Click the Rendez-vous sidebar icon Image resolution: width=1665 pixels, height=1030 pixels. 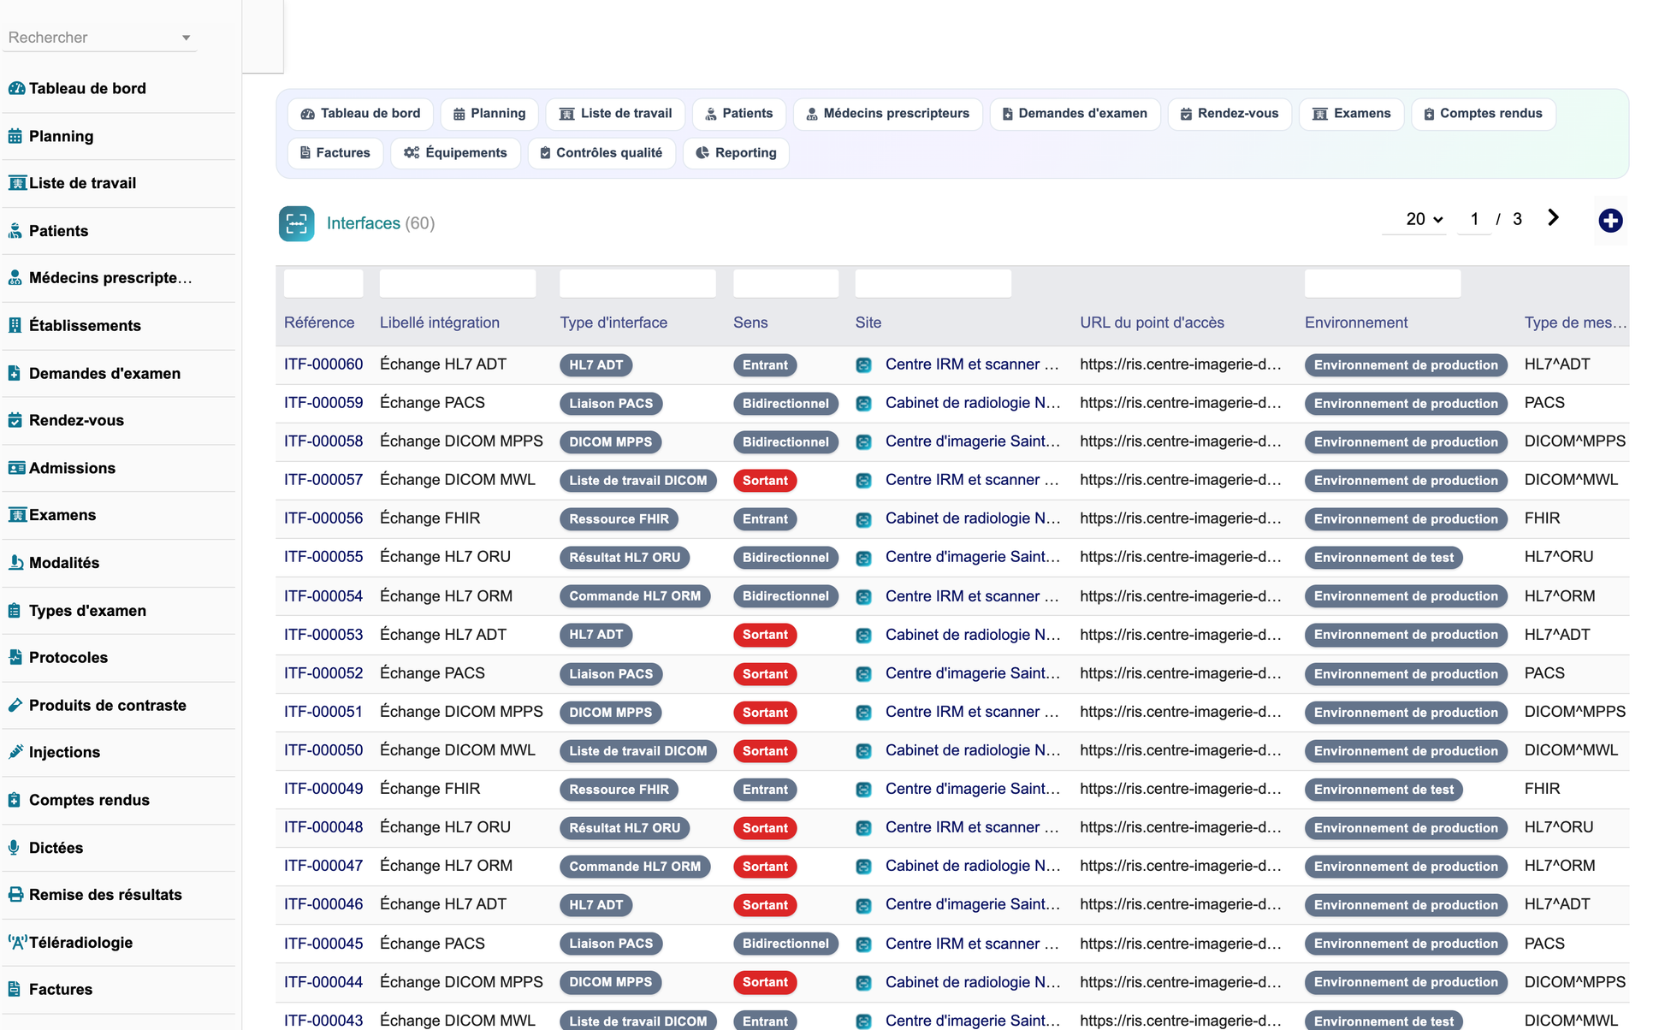(15, 420)
